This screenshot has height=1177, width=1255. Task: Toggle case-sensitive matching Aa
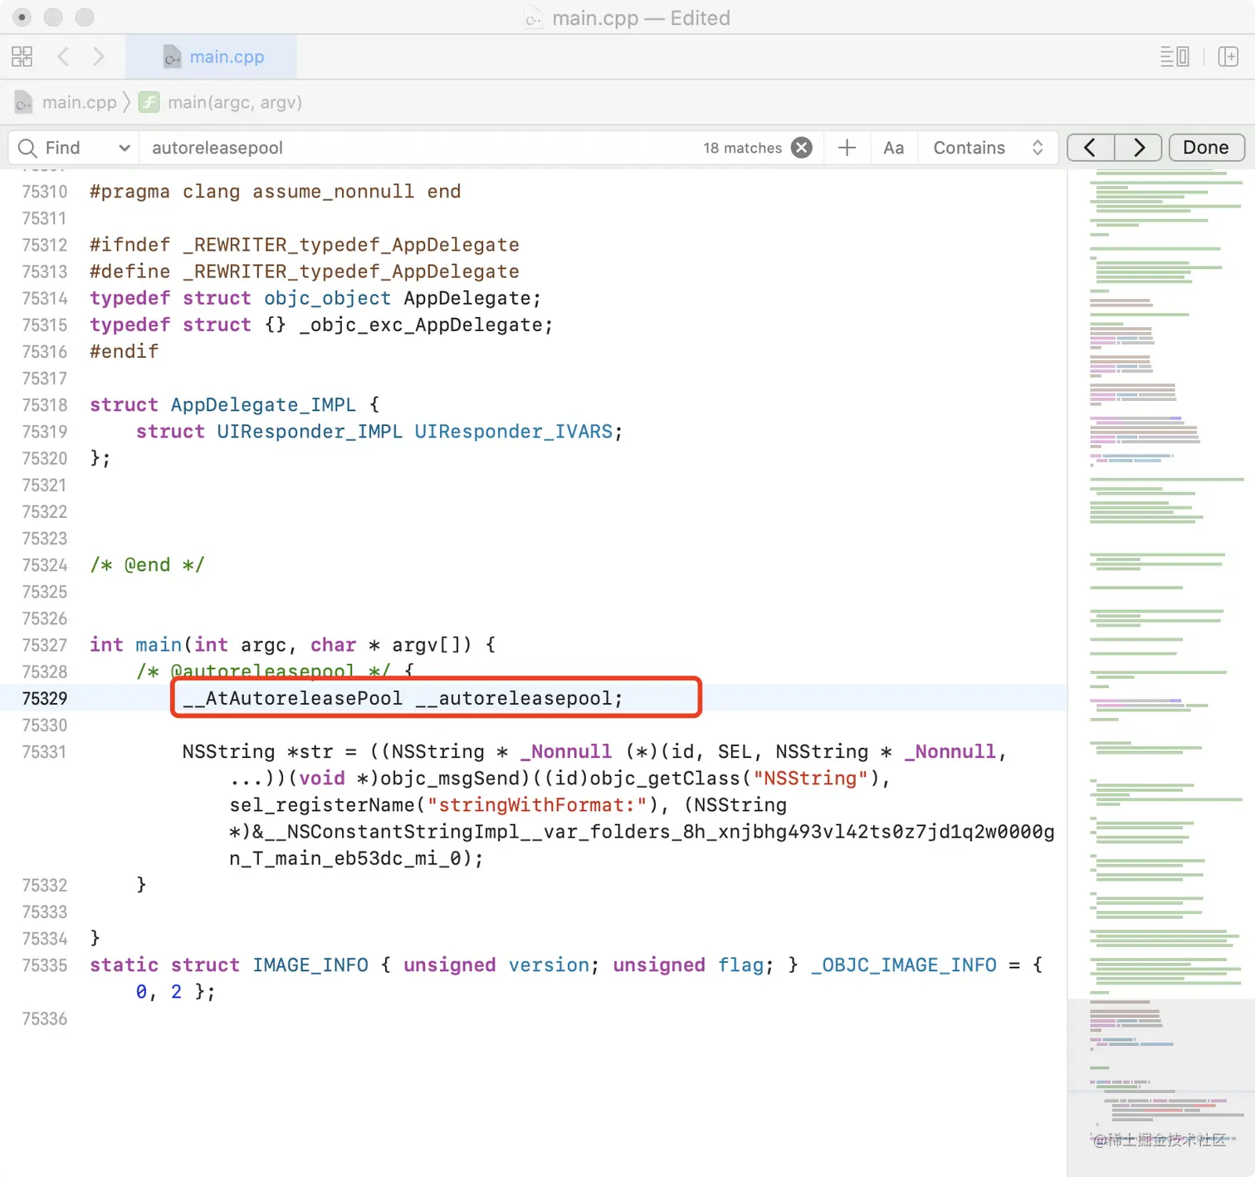893,148
